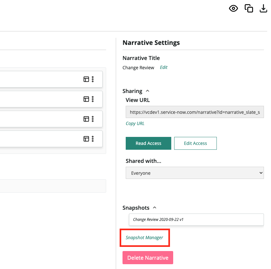This screenshot has width=271, height=269.
Task: Click the duplicate copy icon at top
Action: pyautogui.click(x=249, y=8)
